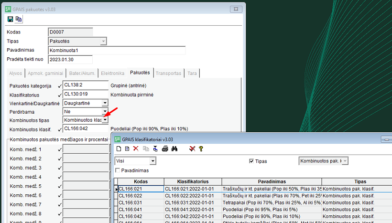392x223 pixels.
Task: Click the checkmark beside Komb. medž. 5
Action: (x=60, y=186)
